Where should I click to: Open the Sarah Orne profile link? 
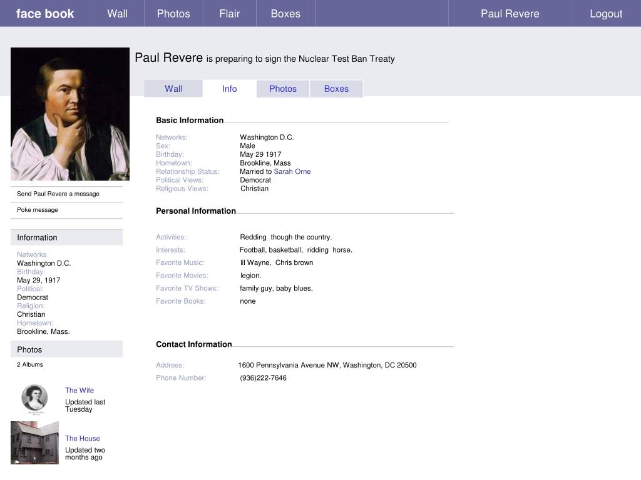[292, 171]
